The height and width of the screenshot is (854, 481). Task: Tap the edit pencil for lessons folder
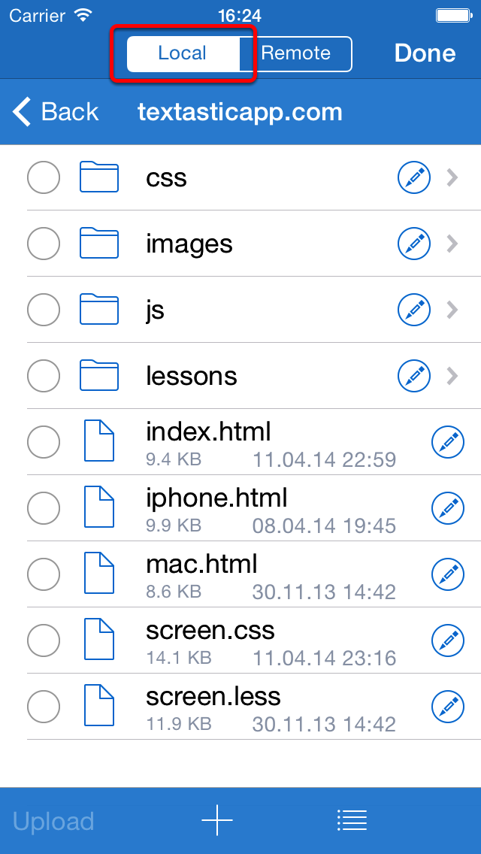pos(414,376)
